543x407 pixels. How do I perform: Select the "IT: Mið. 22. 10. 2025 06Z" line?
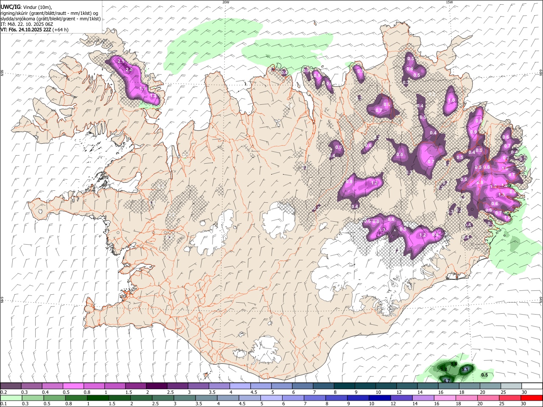point(27,24)
